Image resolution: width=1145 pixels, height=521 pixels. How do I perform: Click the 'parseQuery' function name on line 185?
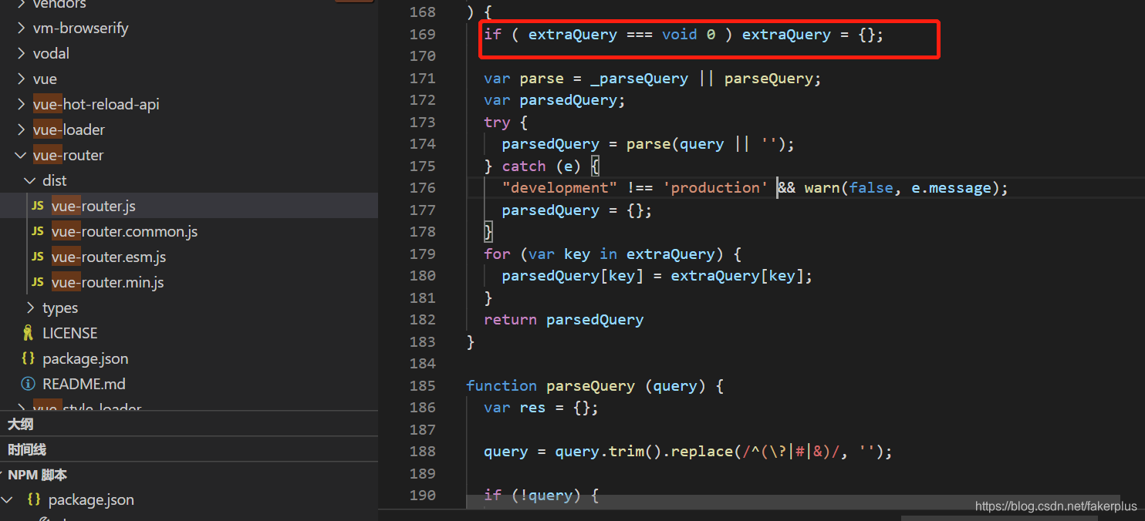point(590,386)
